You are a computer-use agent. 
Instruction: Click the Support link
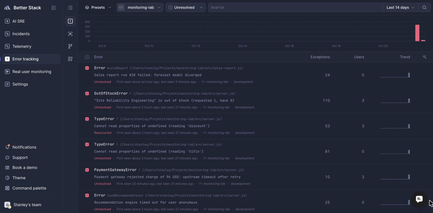coord(31,157)
